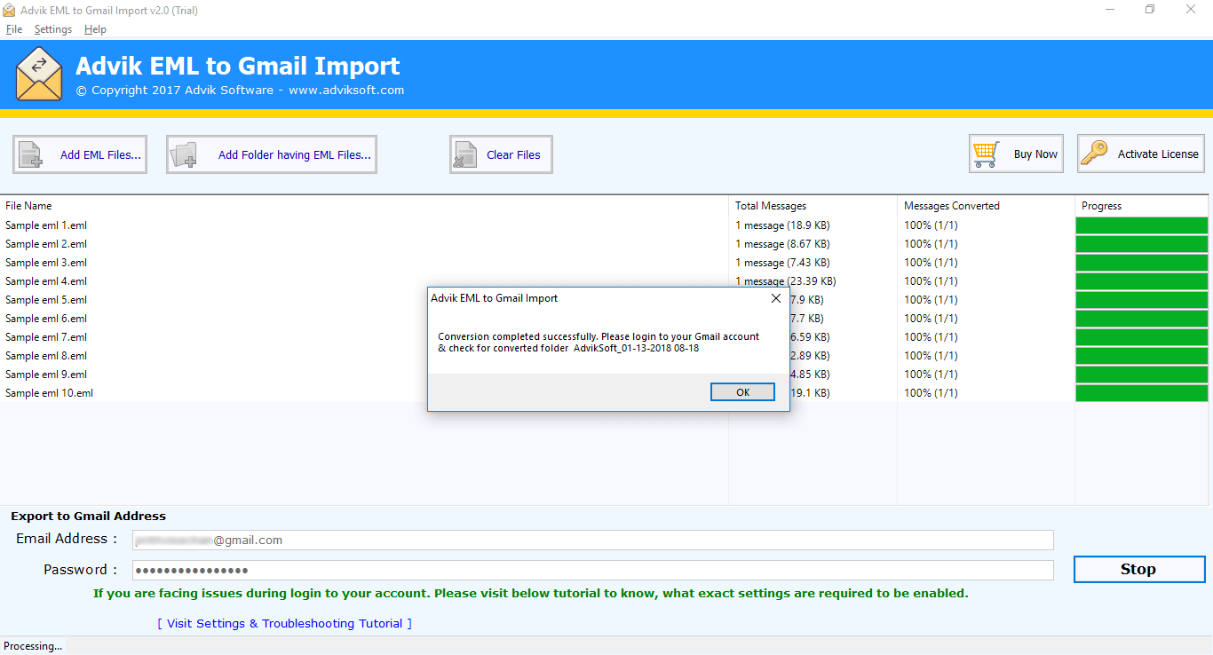The width and height of the screenshot is (1213, 655).
Task: Restore down the Advik application window
Action: [1151, 10]
